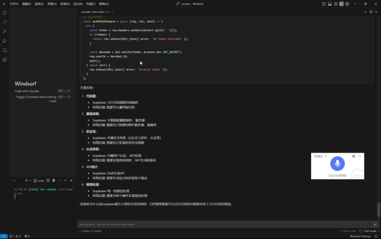The image size is (381, 239).
Task: Split the terminal pane
Action: (x=48, y=181)
